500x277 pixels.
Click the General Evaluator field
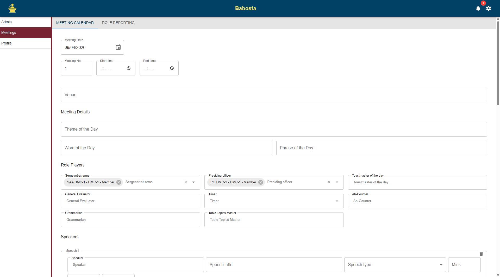point(130,201)
